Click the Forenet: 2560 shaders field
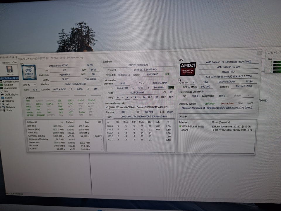Image resolution: width=281 pixels, height=211 pixels. pos(244,86)
